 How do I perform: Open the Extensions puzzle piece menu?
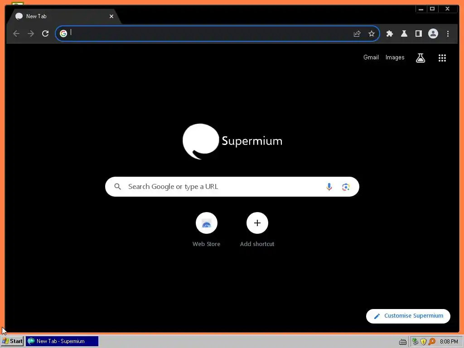click(389, 34)
